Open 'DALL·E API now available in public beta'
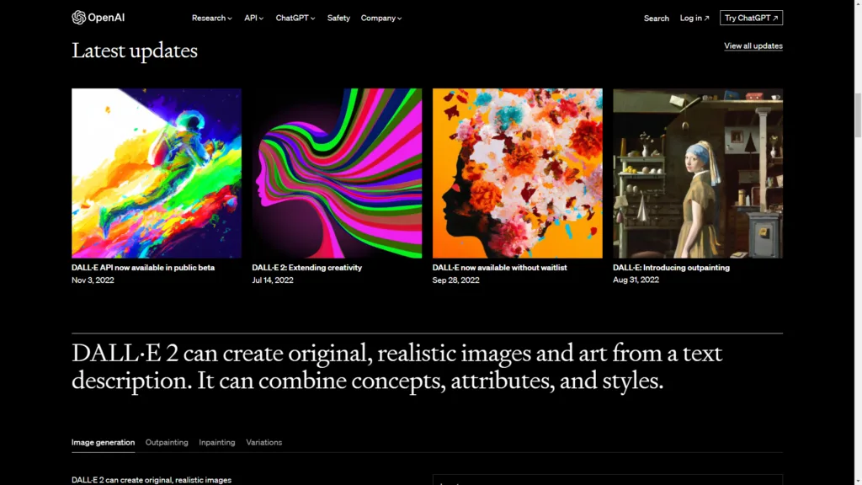This screenshot has height=485, width=862. coord(143,268)
